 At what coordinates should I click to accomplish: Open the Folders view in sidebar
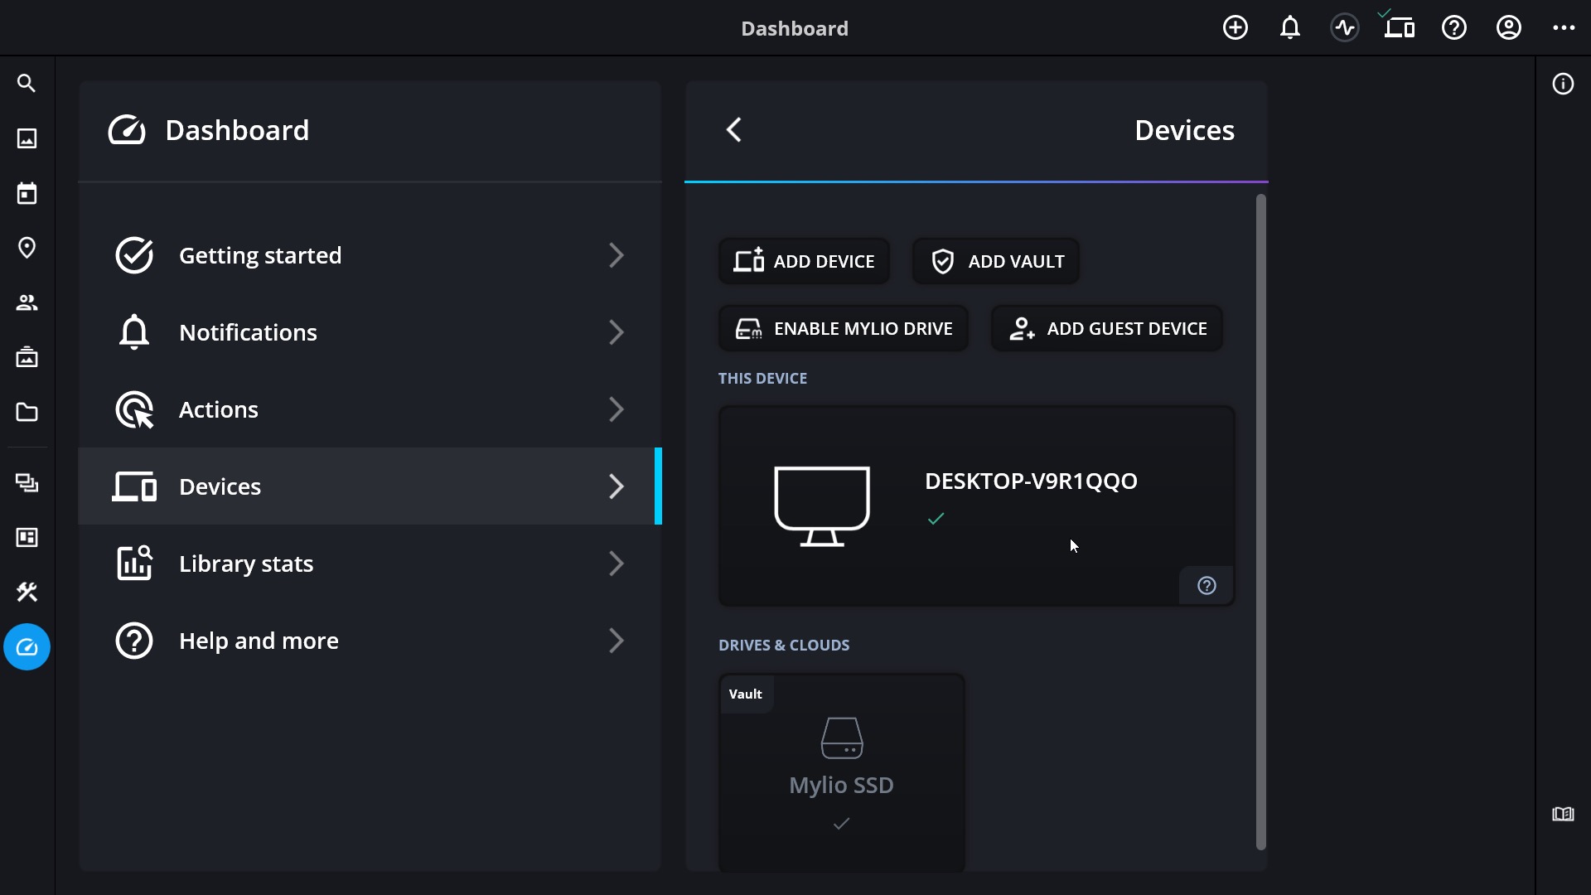coord(27,412)
